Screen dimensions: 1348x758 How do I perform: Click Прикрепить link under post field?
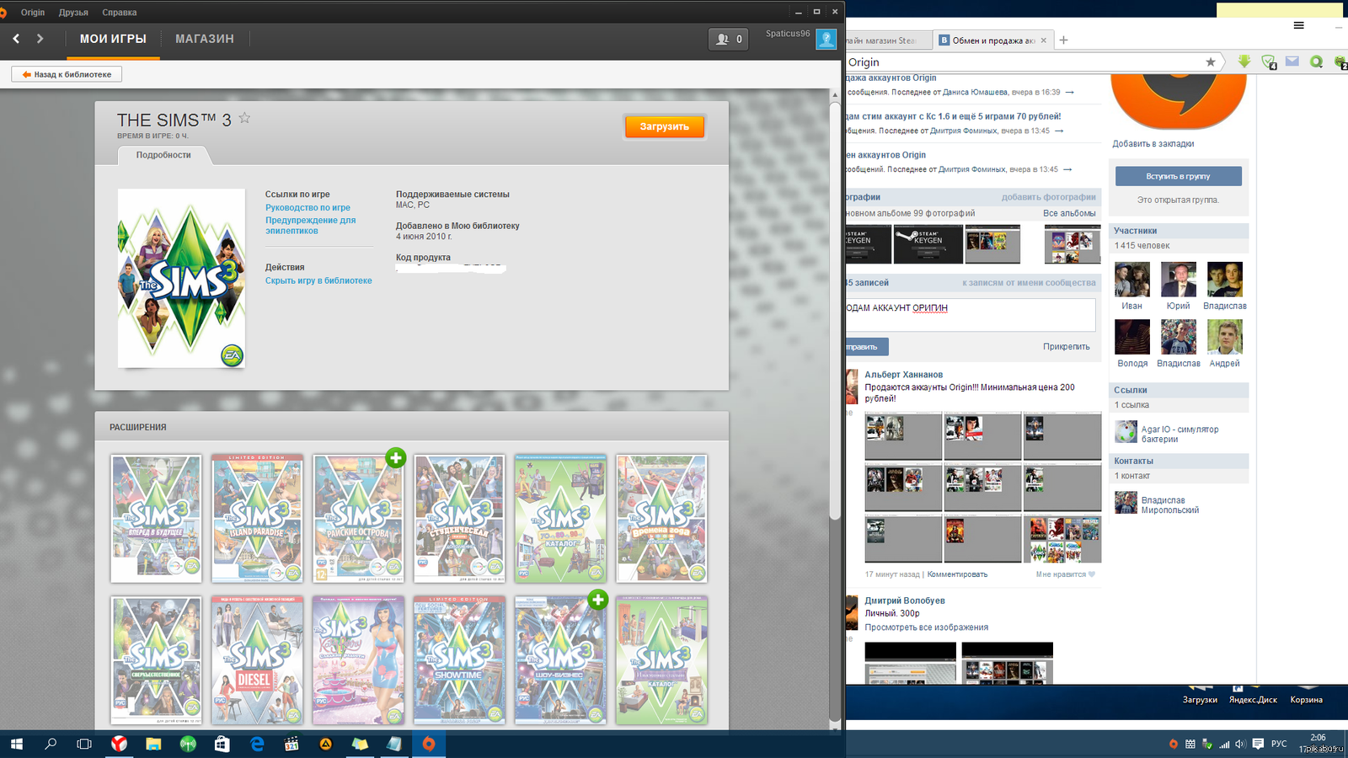[x=1066, y=346]
